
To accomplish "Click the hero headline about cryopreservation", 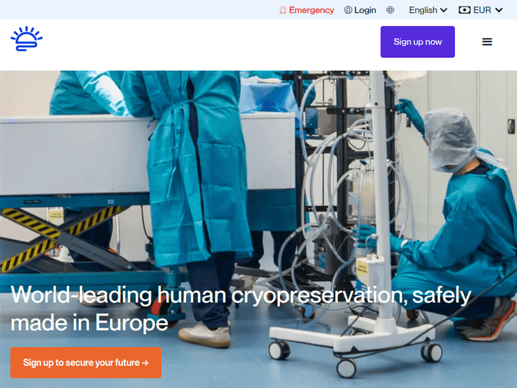I will tap(241, 309).
